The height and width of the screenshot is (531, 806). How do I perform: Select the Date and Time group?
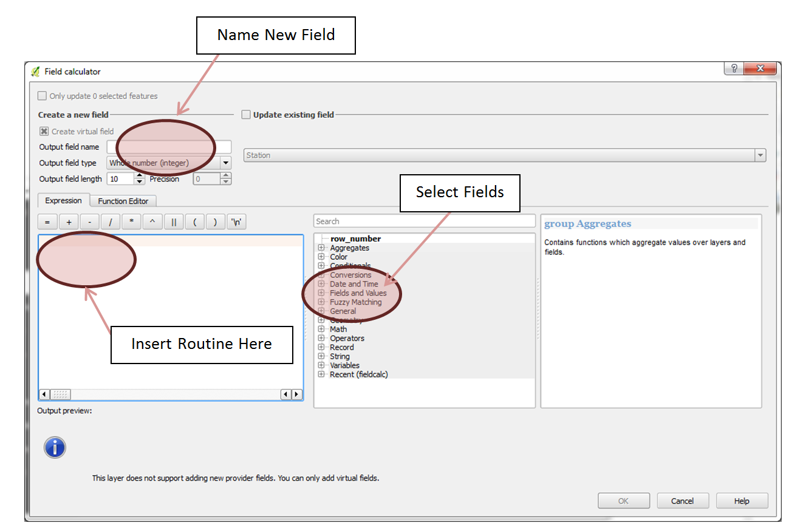(x=354, y=284)
